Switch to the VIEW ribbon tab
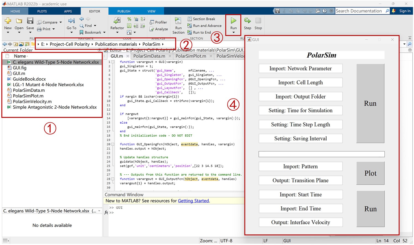Screen dimensions: 414x245 151,11
